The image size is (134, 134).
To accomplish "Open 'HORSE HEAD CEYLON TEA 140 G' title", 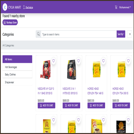I will 95,91.
